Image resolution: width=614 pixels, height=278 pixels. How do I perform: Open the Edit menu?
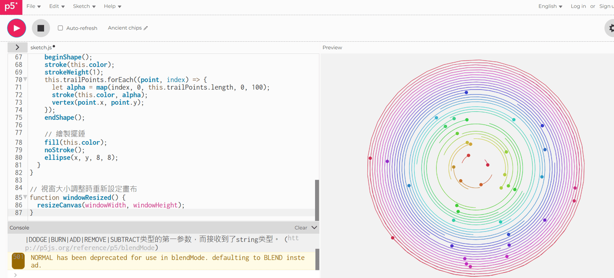coord(57,6)
